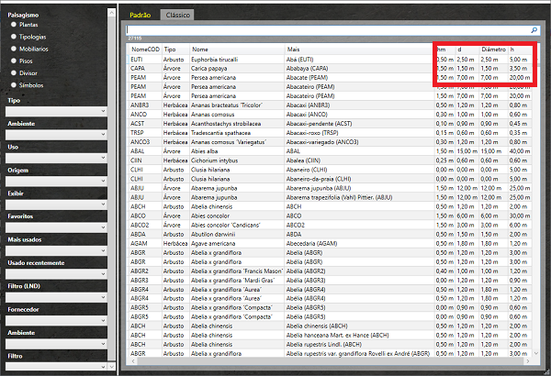Sort by the NomeCOD column header
The image size is (551, 376).
click(x=144, y=49)
